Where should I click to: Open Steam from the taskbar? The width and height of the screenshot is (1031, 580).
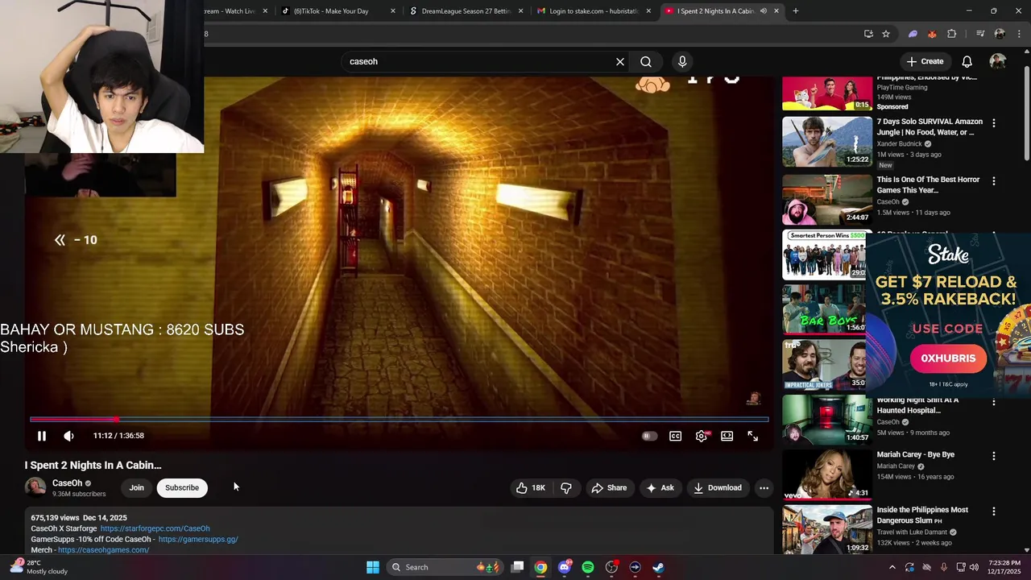coord(658,567)
